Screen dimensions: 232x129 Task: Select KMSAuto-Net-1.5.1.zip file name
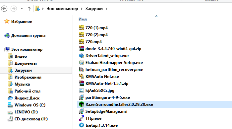click(107, 84)
